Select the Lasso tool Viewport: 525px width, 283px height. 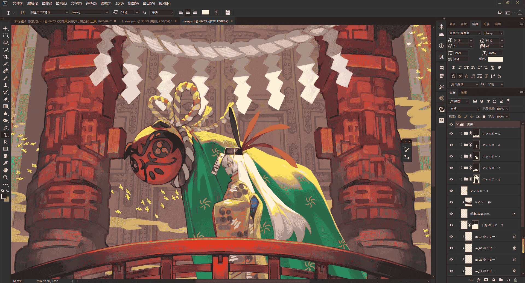coord(5,43)
